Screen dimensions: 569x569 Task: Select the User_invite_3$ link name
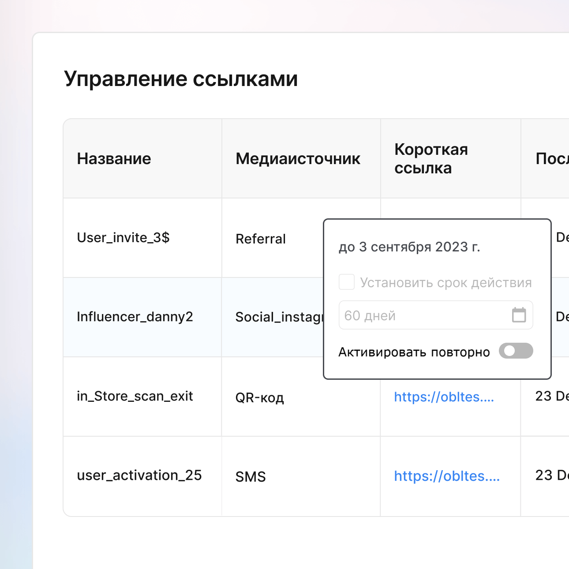pos(123,238)
